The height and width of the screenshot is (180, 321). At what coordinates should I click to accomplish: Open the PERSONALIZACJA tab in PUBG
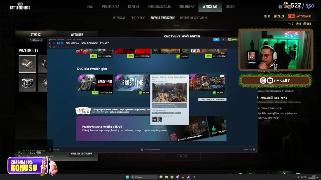pyautogui.click(x=159, y=6)
